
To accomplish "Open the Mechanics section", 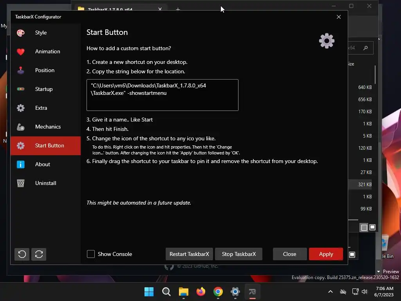I will 45,127.
